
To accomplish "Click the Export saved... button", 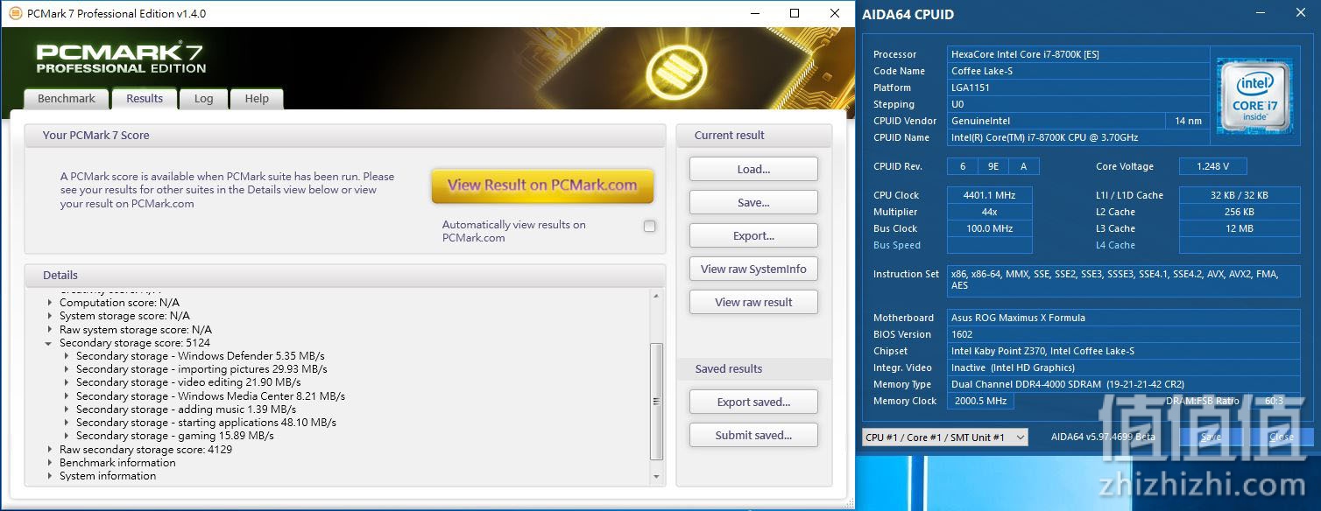I will point(753,402).
